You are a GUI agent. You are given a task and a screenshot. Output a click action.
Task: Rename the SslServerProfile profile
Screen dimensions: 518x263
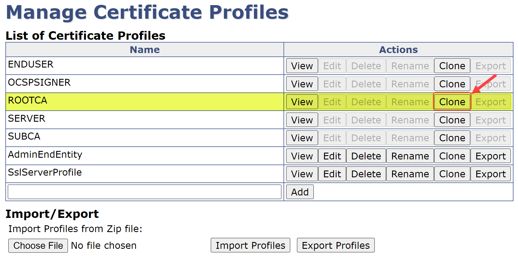[x=410, y=174]
